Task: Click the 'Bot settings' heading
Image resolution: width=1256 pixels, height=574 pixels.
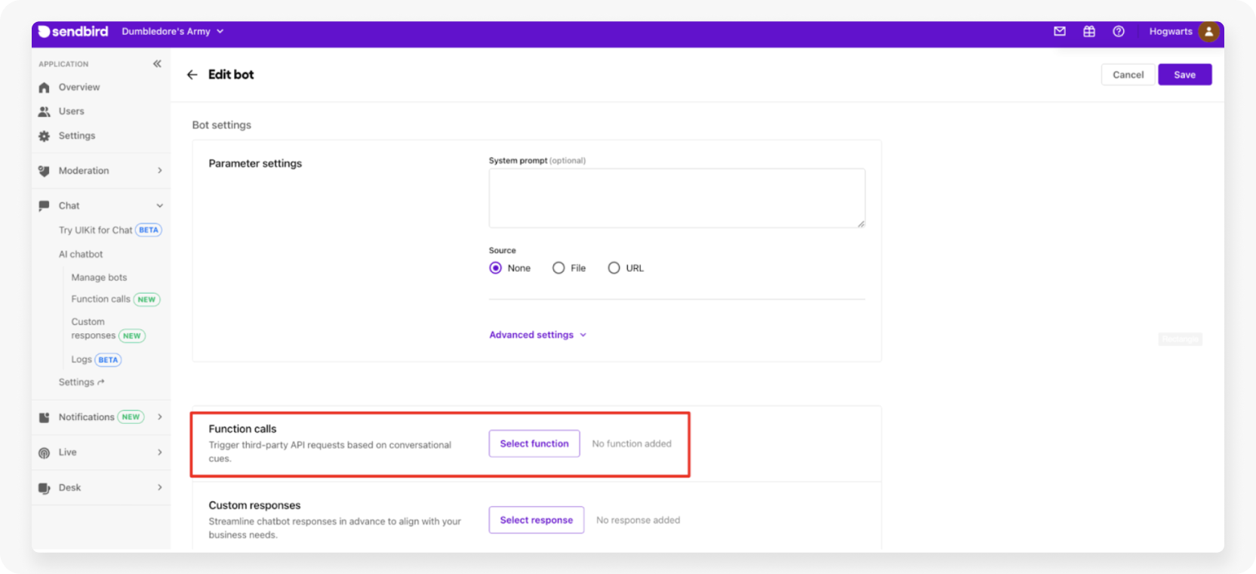Action: coord(222,125)
